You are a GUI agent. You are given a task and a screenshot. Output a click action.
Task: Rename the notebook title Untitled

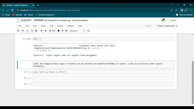click(x=38, y=20)
